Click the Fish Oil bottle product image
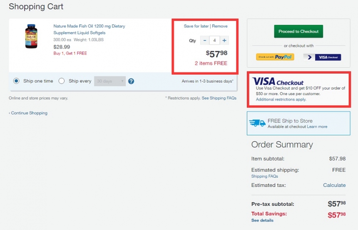The image size is (358, 230). point(31,36)
